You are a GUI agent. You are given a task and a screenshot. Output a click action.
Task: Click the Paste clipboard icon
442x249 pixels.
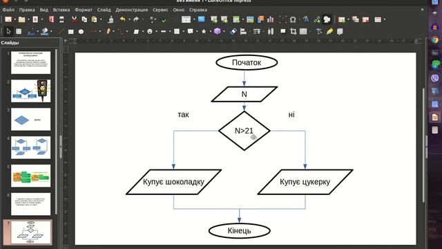coord(94,19)
